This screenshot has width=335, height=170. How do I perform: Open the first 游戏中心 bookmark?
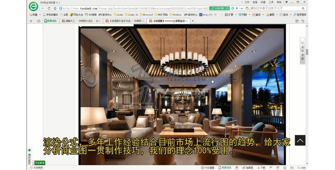pos(105,15)
